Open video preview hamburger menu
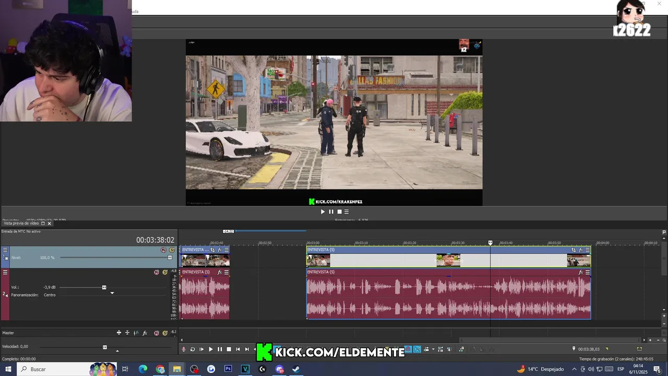 (346, 211)
